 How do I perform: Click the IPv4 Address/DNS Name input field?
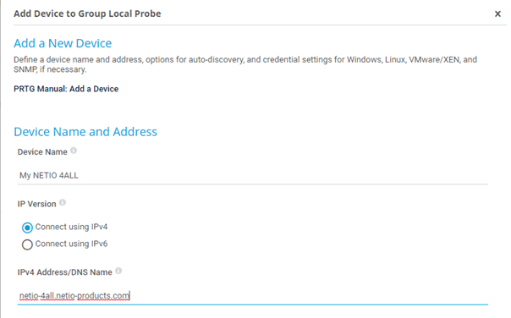pyautogui.click(x=253, y=296)
